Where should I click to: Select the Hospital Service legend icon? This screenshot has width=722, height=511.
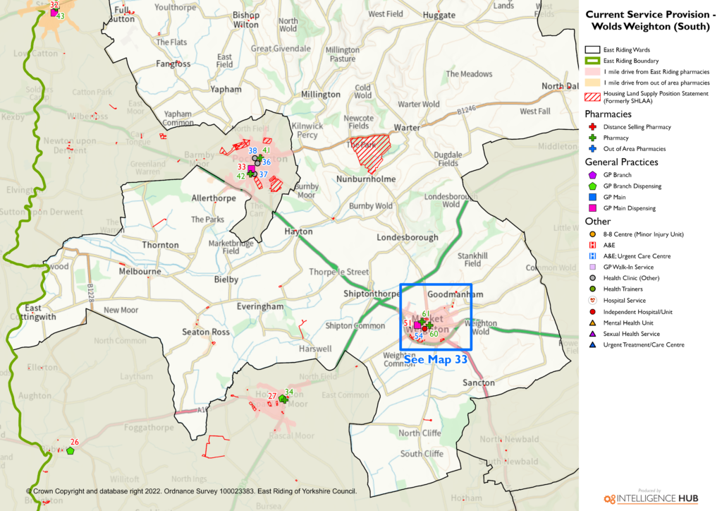tap(592, 301)
